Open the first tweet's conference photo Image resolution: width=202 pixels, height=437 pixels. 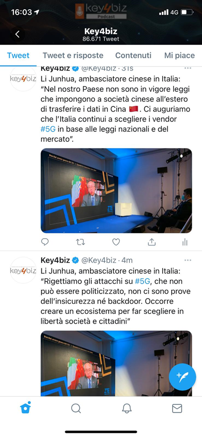[116, 190]
